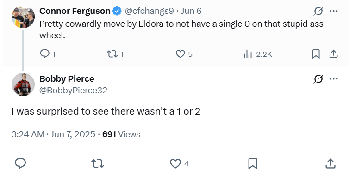This screenshot has width=349, height=175.
Task: Open Bobby Pierce's avatar
Action: 23,84
